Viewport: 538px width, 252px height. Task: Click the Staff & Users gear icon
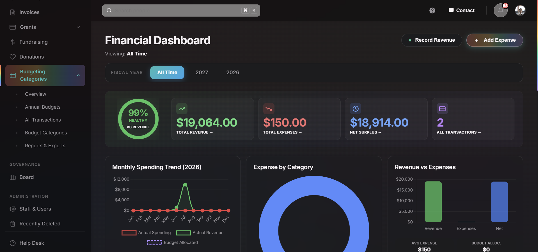(13, 209)
